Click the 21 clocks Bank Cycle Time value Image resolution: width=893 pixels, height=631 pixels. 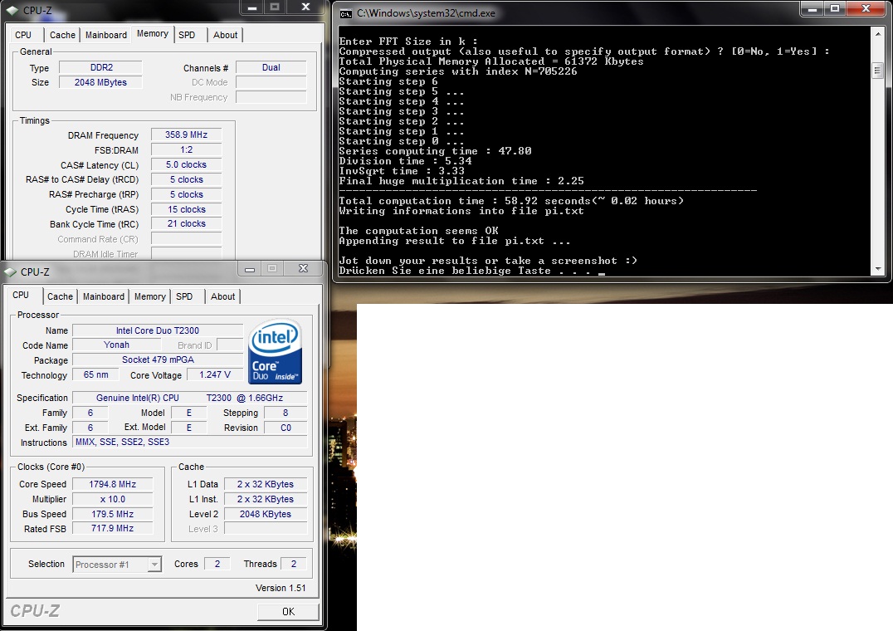pos(186,224)
